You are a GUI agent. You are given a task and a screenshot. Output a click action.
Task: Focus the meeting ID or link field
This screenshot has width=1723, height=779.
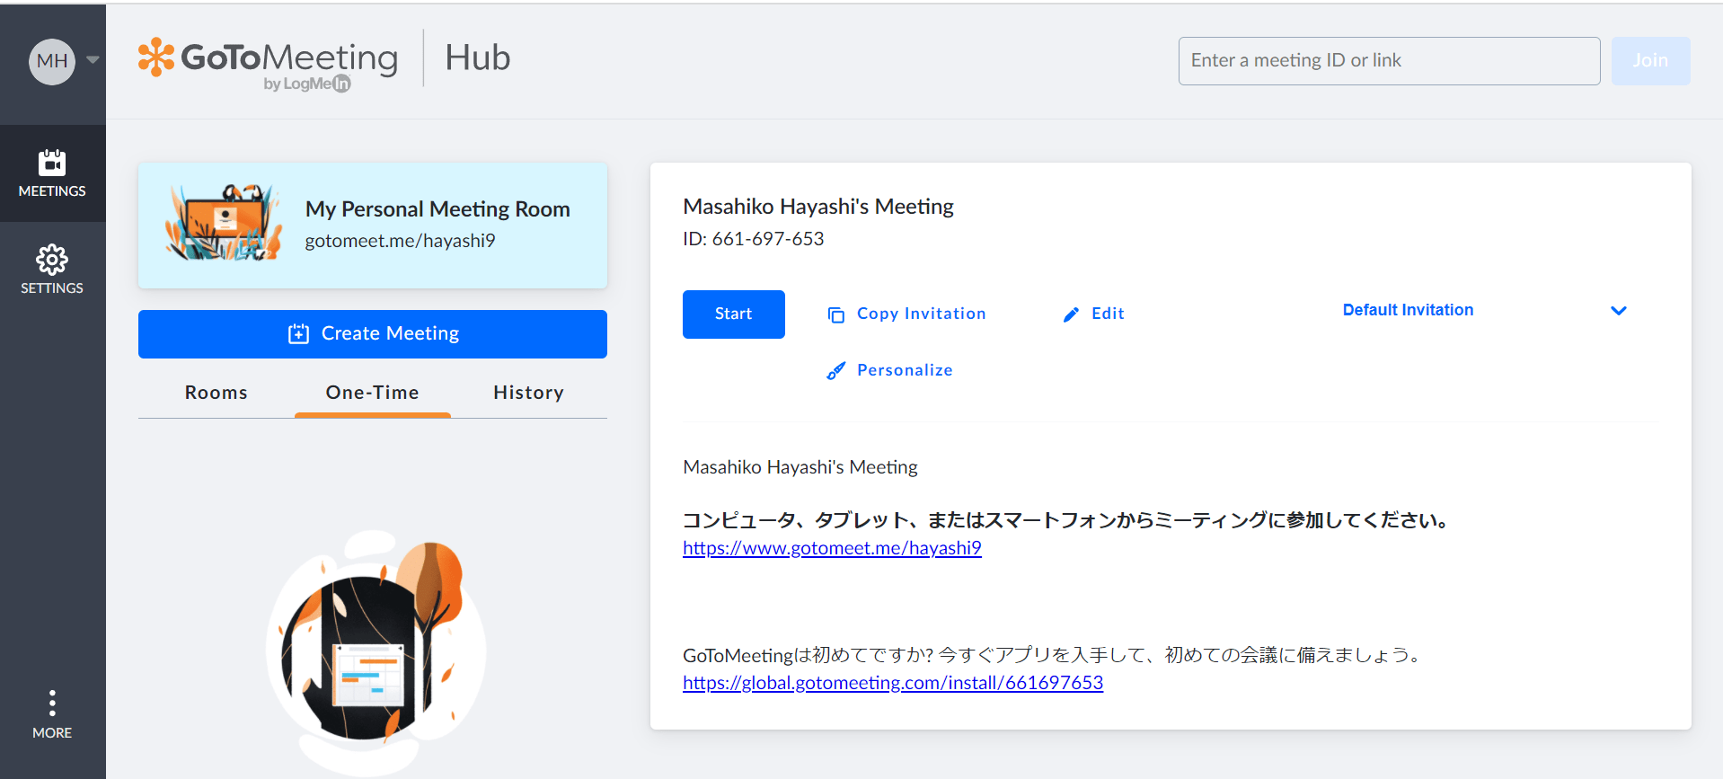pos(1389,60)
